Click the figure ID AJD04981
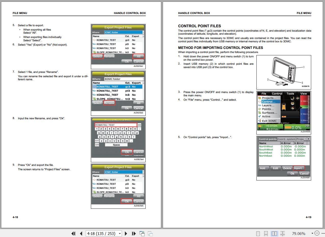This screenshot has width=325, height=237. [x=305, y=178]
